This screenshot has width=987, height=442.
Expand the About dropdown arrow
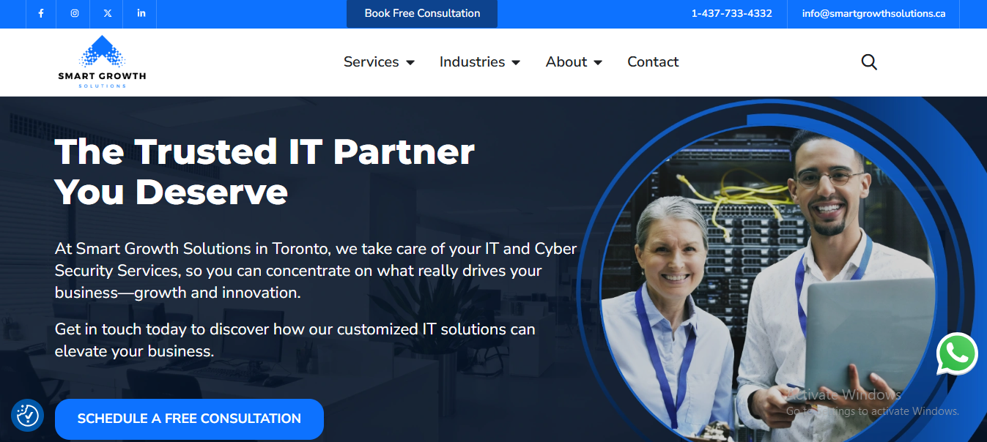[598, 63]
